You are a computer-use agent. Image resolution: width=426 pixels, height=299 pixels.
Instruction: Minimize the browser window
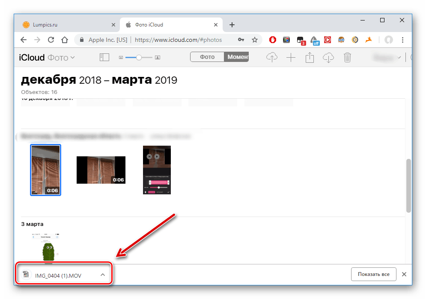pos(363,21)
